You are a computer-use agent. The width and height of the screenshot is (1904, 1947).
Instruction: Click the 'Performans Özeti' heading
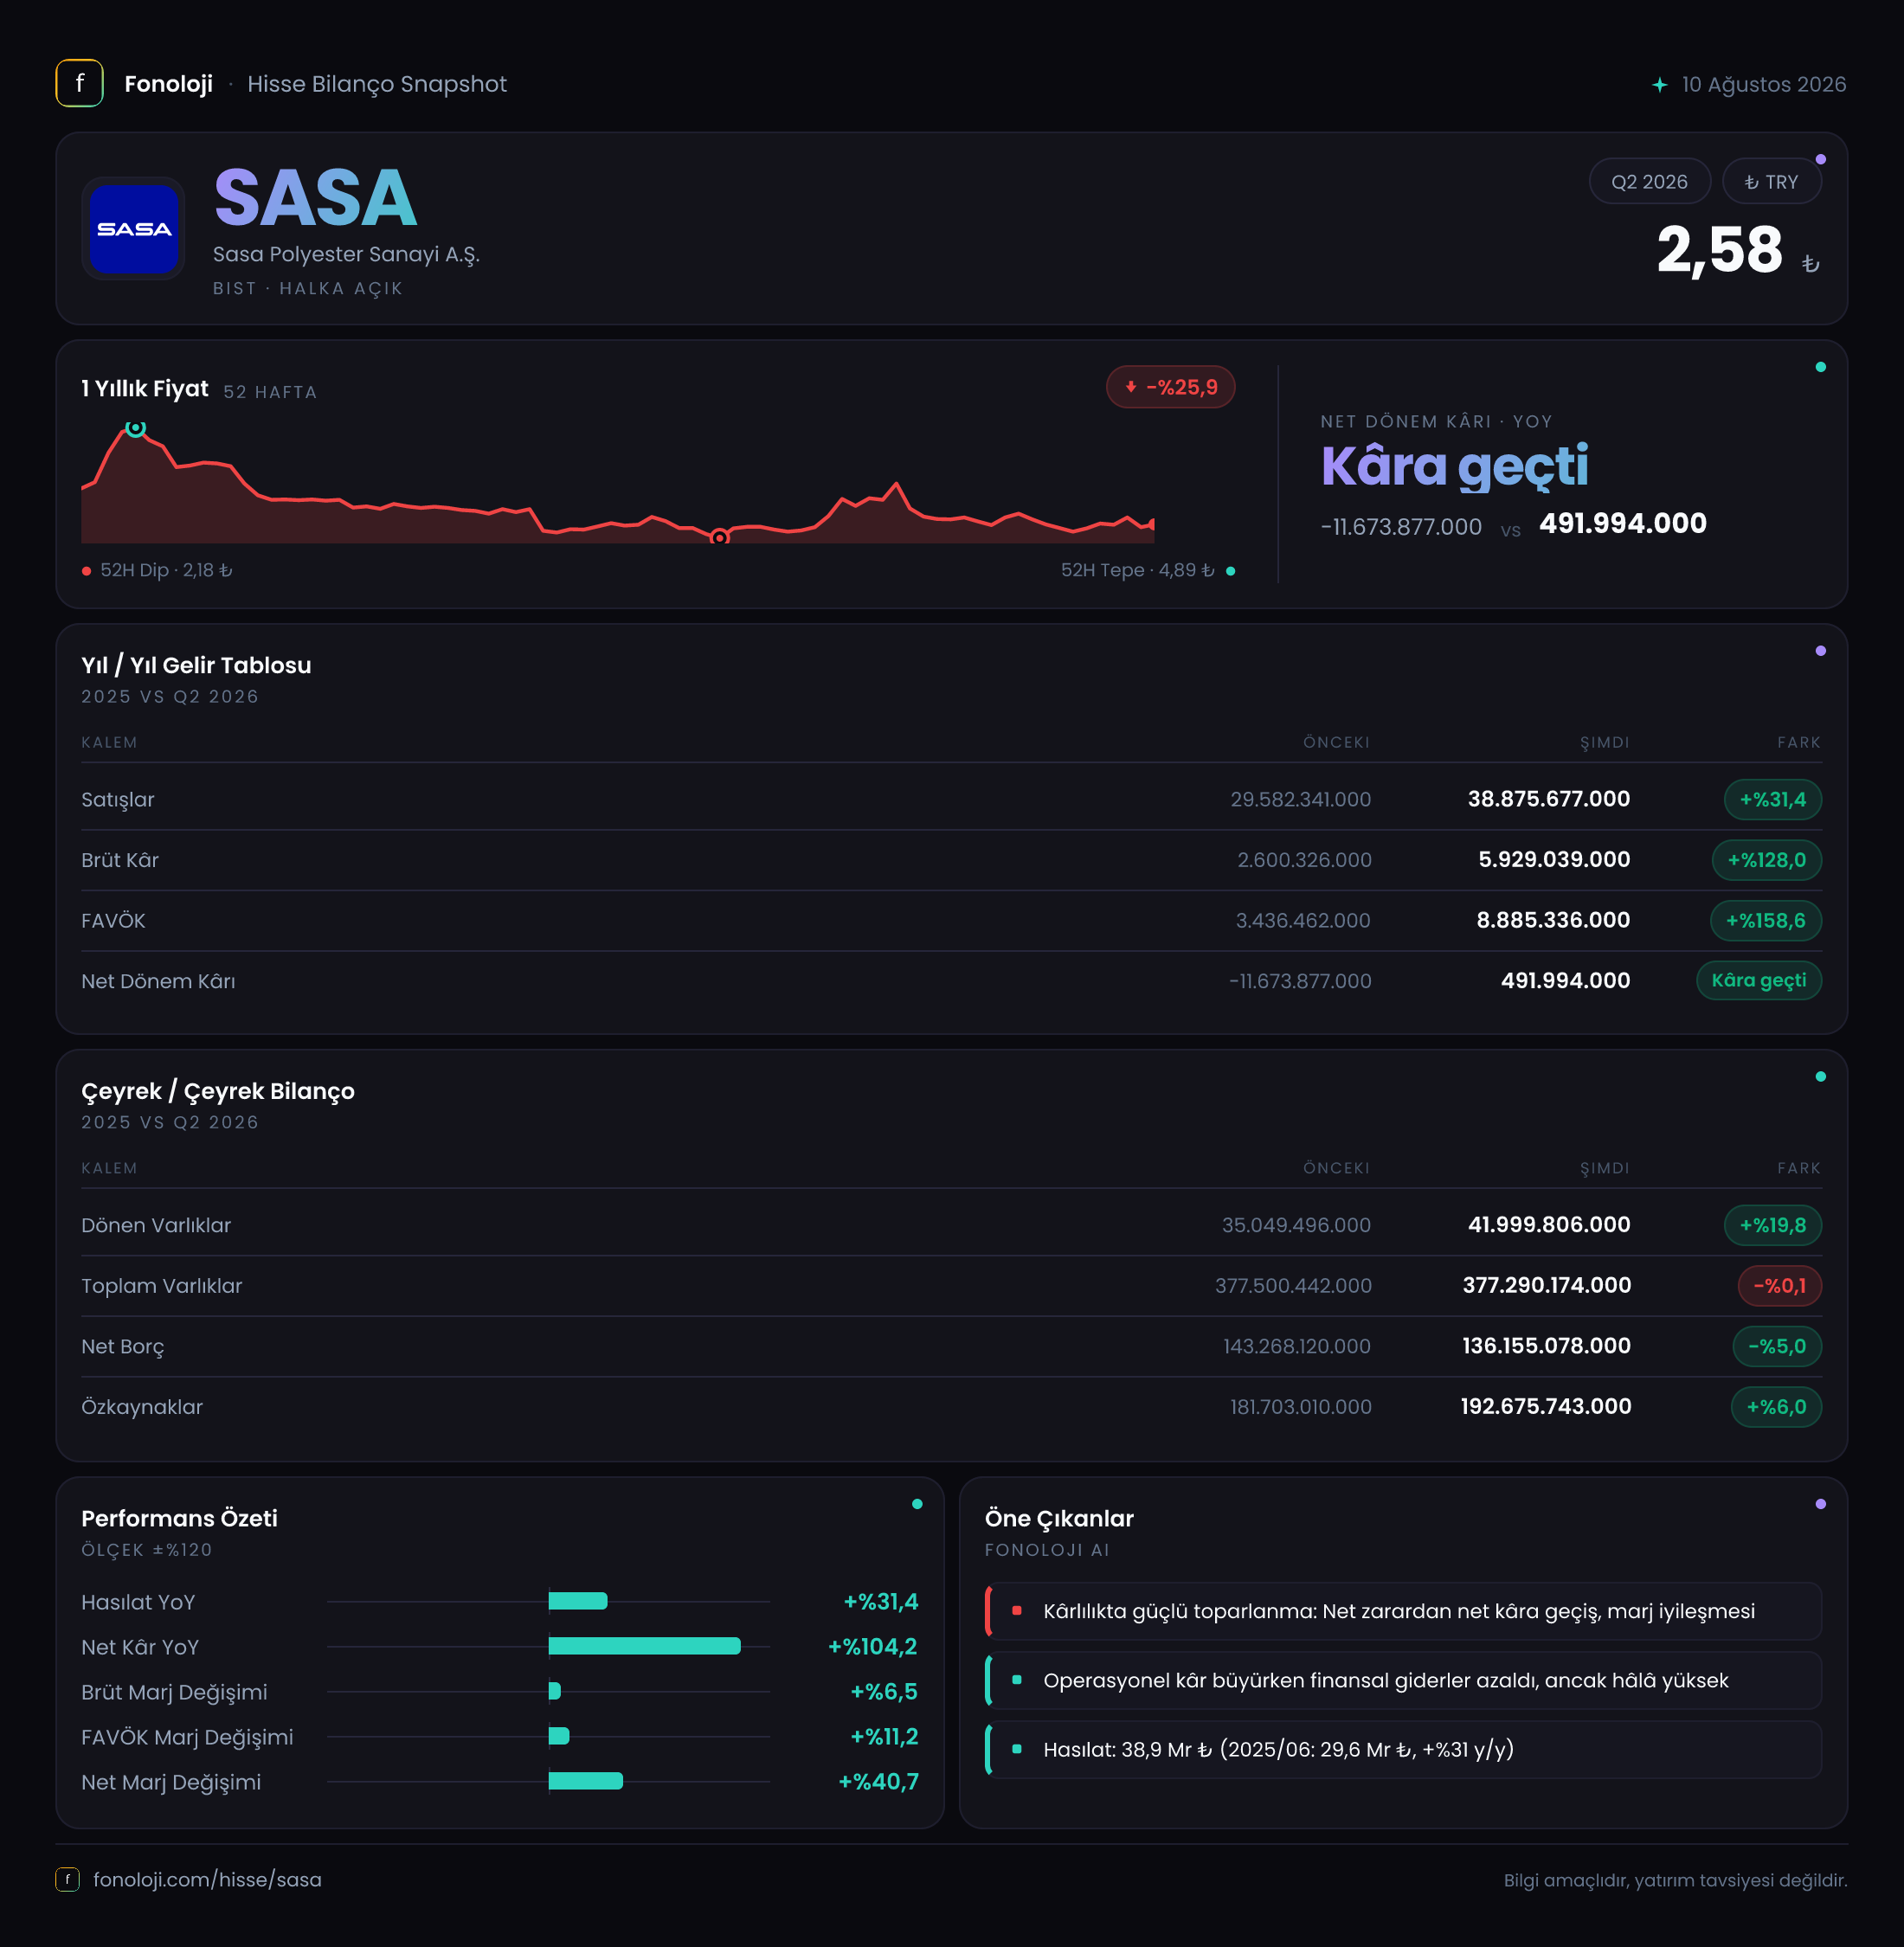179,1518
